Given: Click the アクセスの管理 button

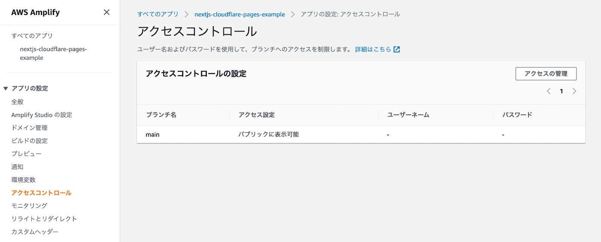Looking at the screenshot, I should (546, 74).
